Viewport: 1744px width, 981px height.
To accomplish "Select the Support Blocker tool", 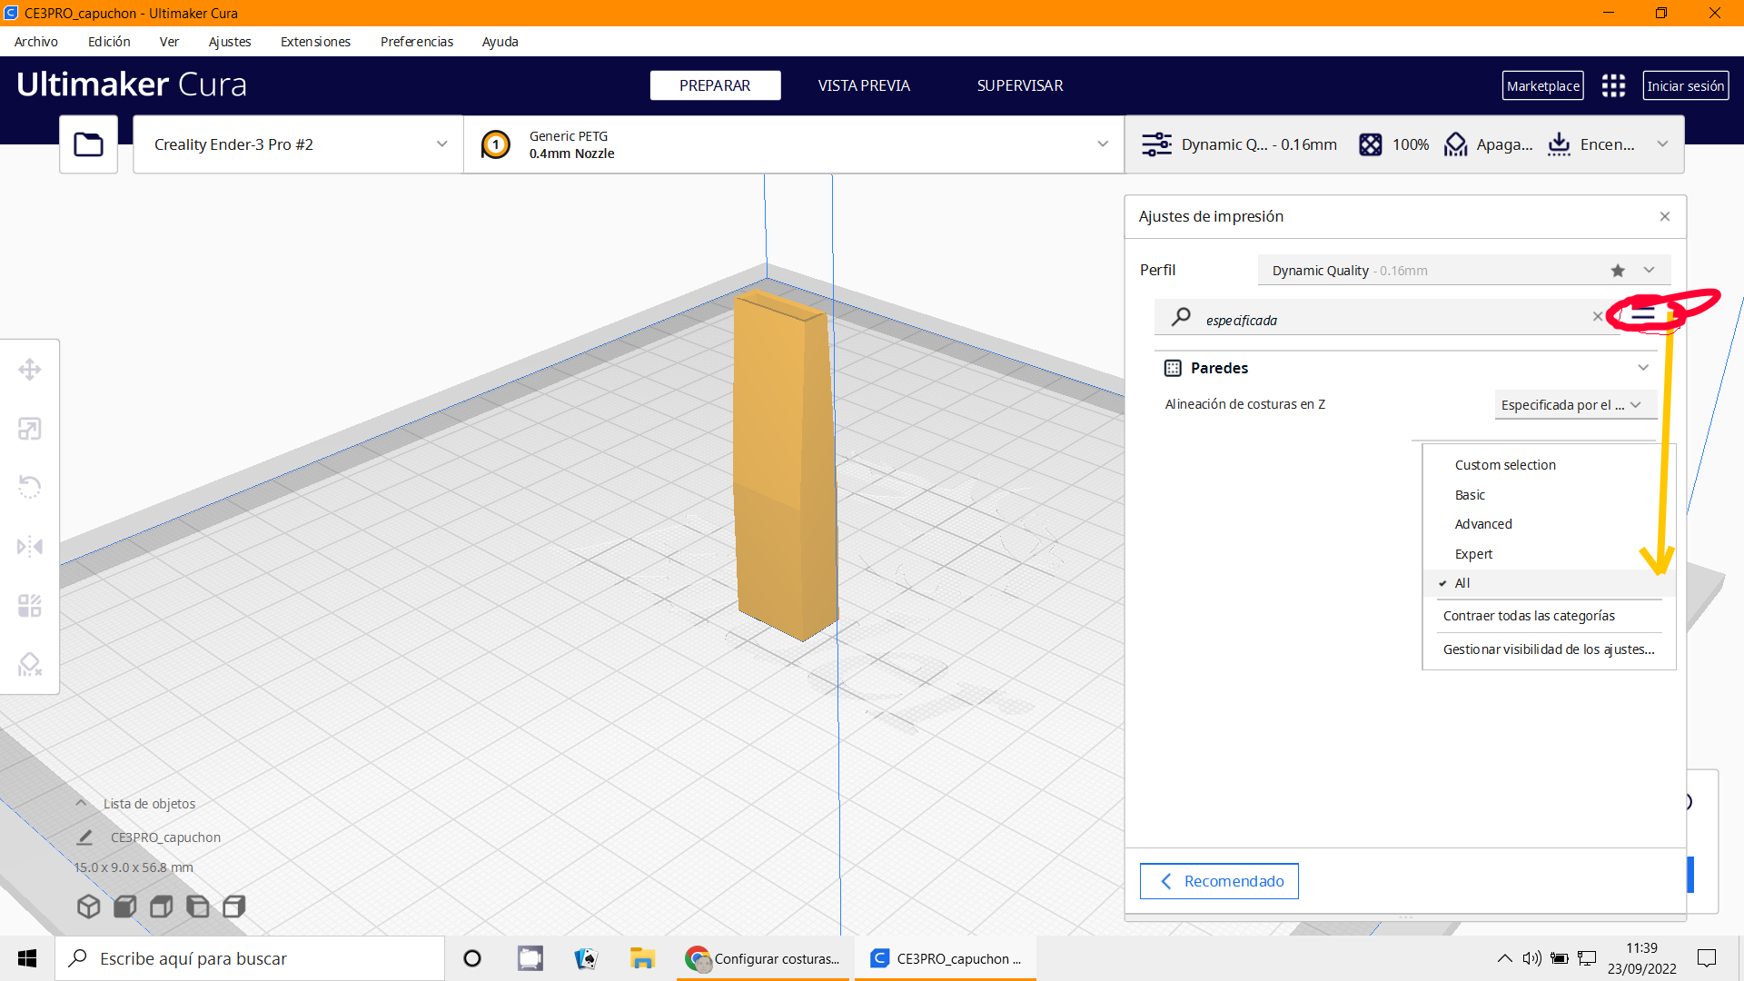I will [x=30, y=665].
